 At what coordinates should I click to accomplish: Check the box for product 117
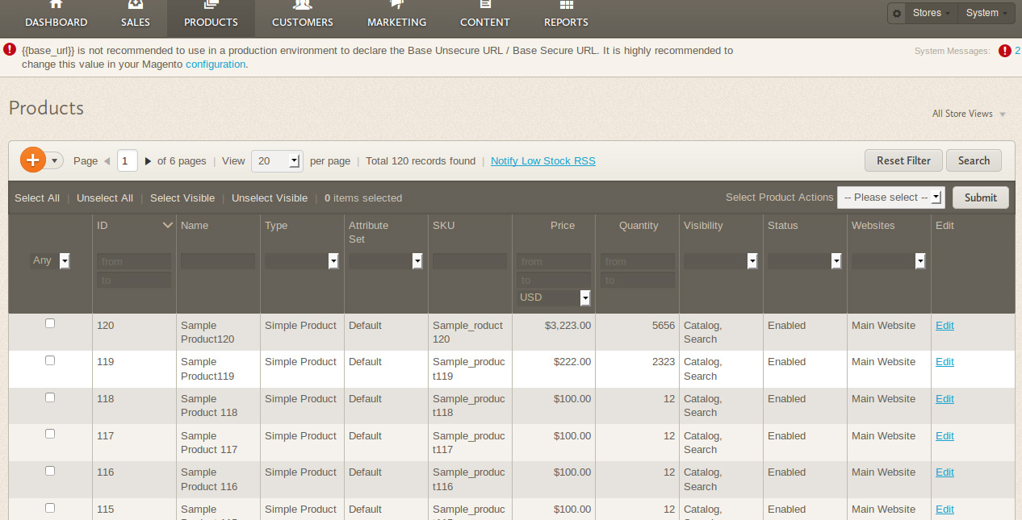coord(50,434)
